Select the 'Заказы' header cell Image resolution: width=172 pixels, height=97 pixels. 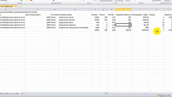(157, 15)
